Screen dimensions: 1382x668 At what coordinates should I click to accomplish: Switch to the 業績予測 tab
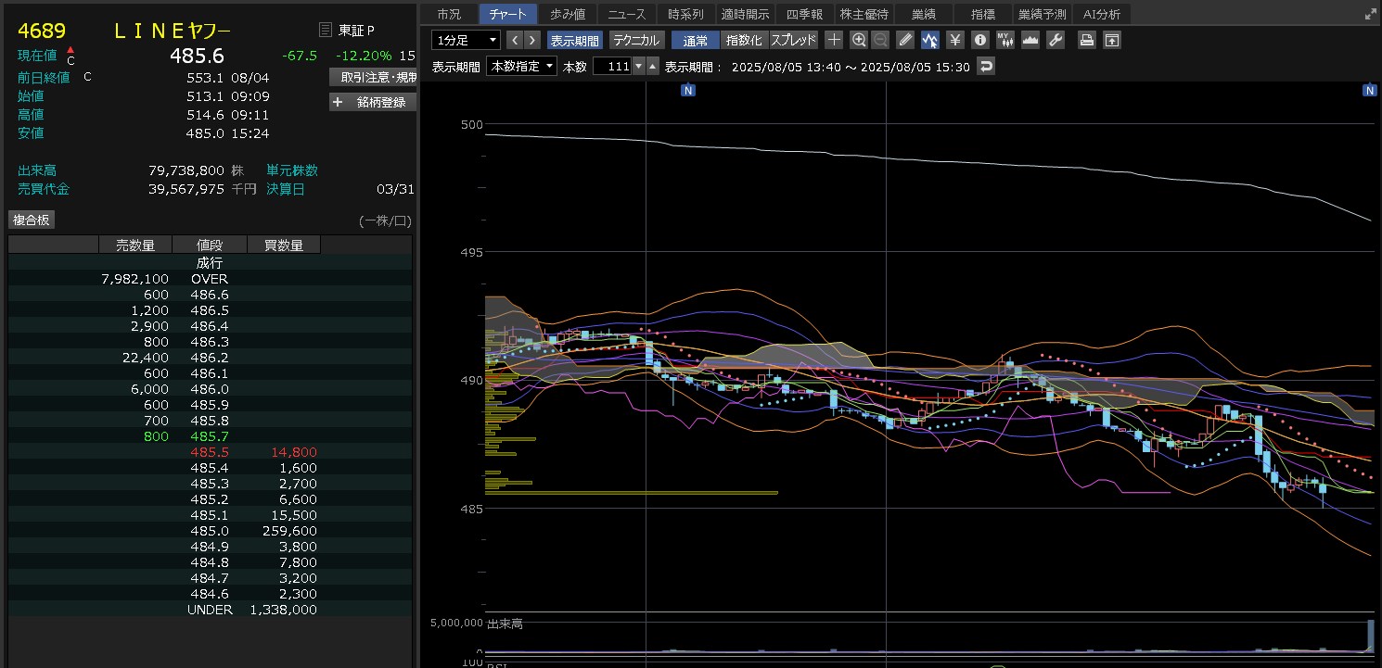(x=1043, y=14)
